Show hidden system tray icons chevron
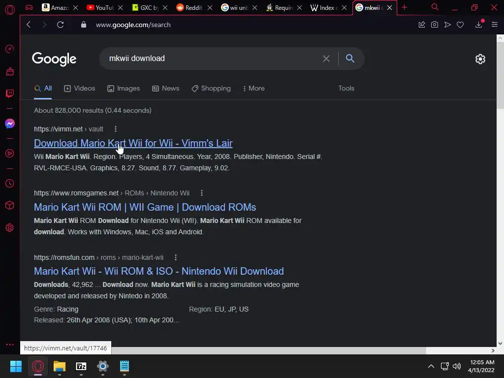 (x=431, y=366)
